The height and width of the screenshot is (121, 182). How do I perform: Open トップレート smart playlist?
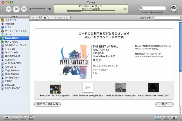[x=15, y=52]
